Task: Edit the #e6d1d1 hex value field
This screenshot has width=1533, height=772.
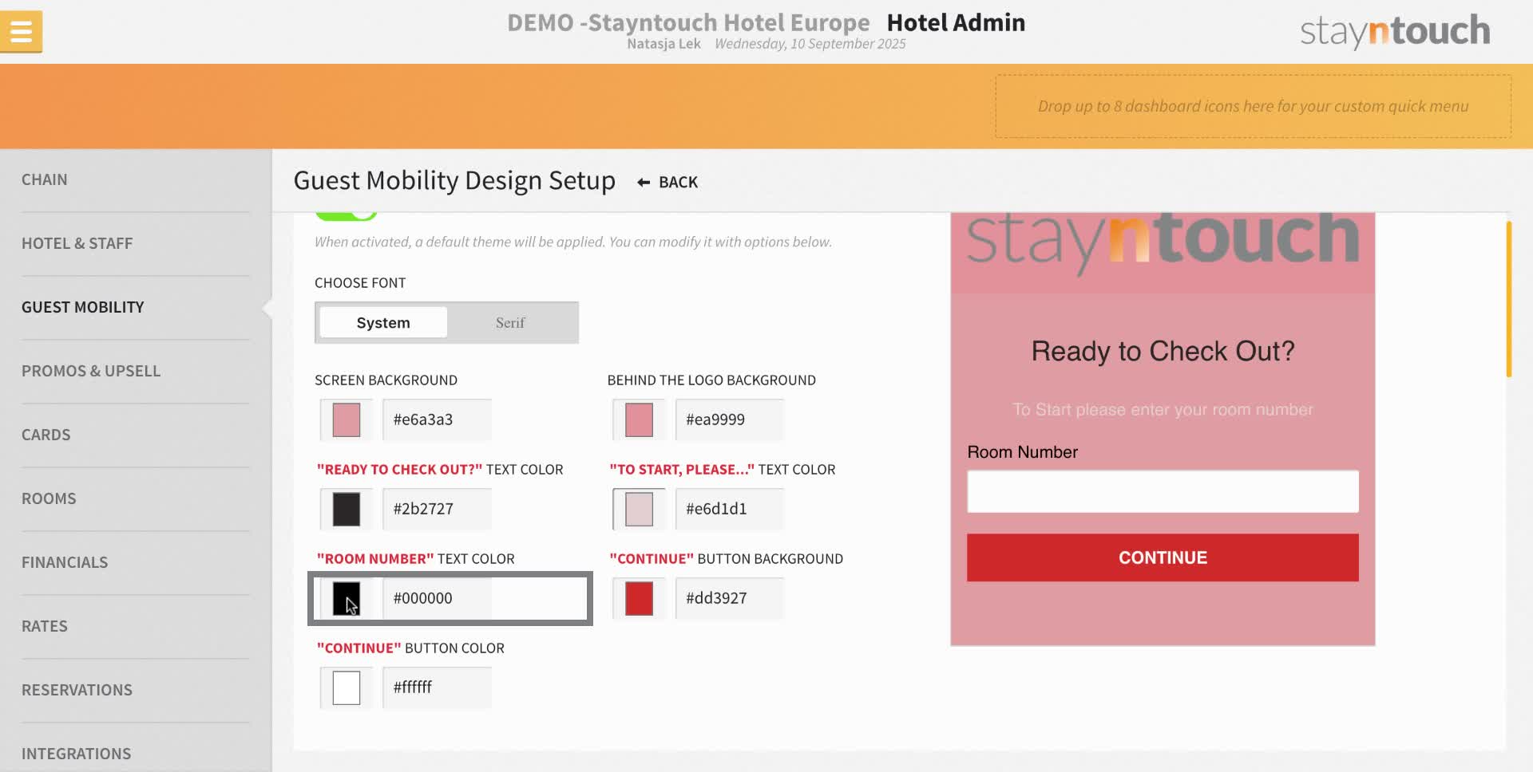Action: [729, 509]
